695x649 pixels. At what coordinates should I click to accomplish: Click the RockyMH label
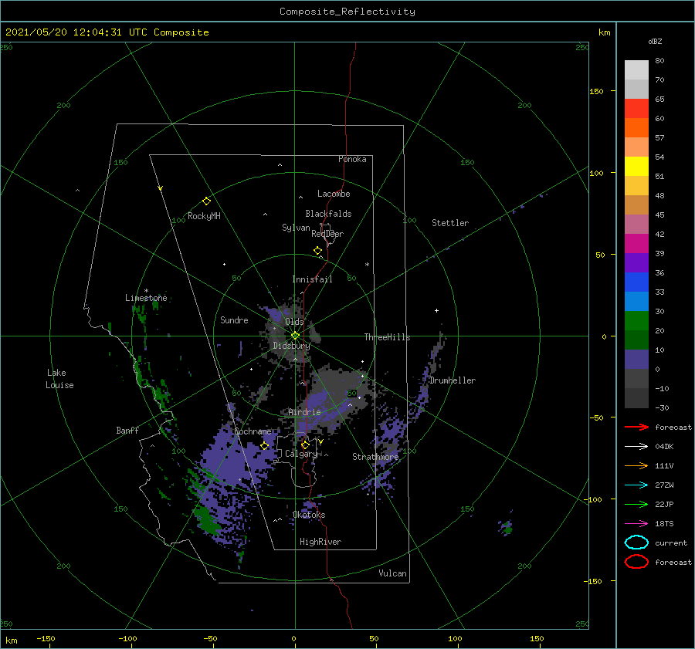[204, 216]
